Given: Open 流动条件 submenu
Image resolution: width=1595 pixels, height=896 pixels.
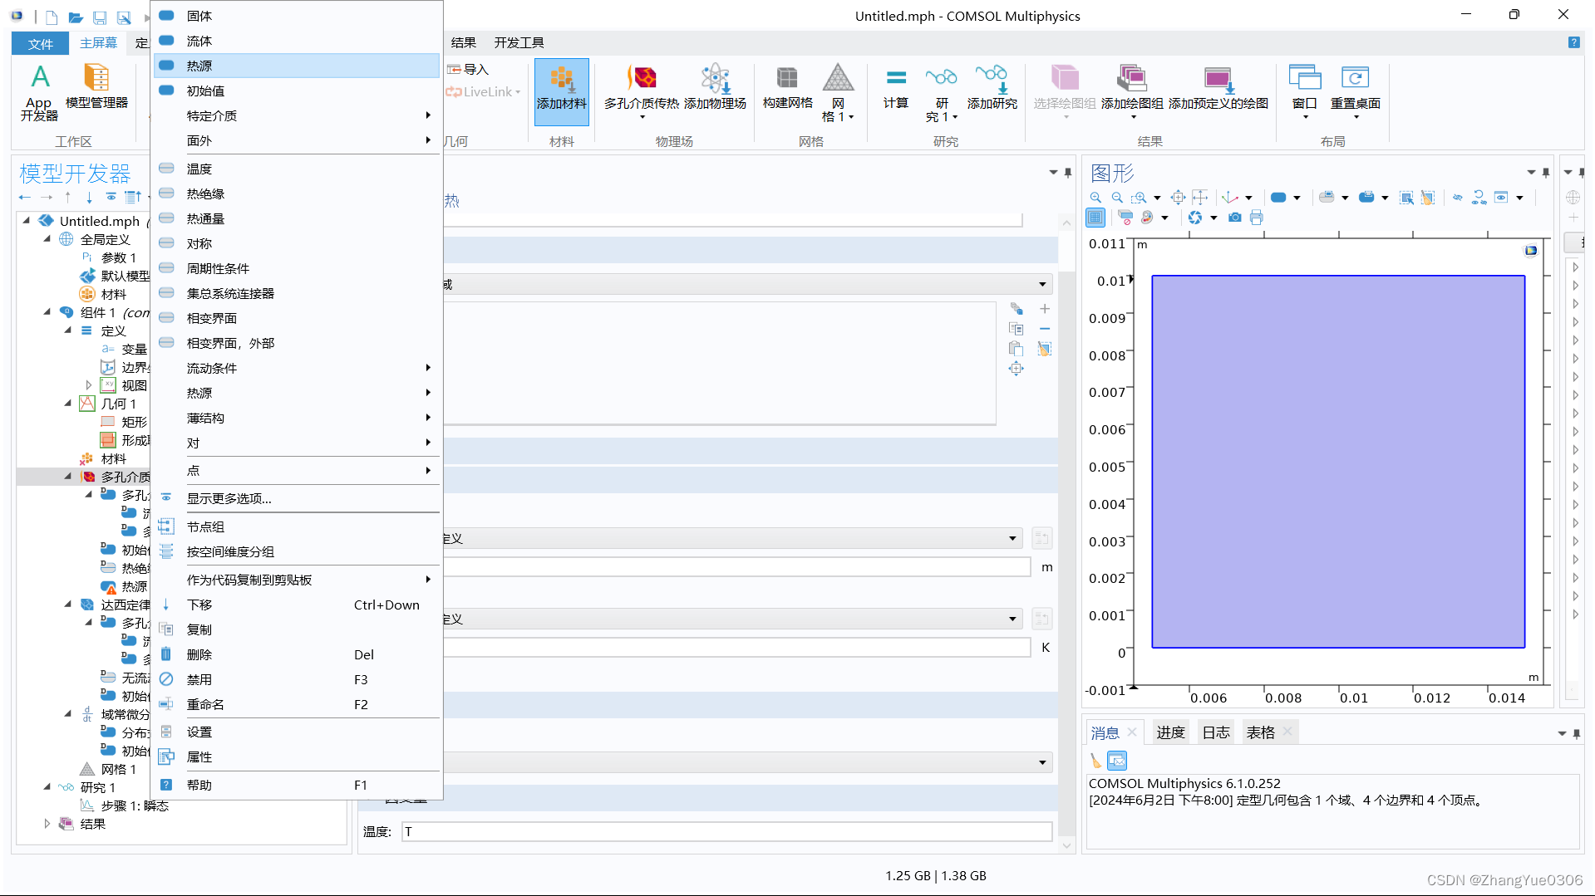Looking at the screenshot, I should pyautogui.click(x=297, y=368).
